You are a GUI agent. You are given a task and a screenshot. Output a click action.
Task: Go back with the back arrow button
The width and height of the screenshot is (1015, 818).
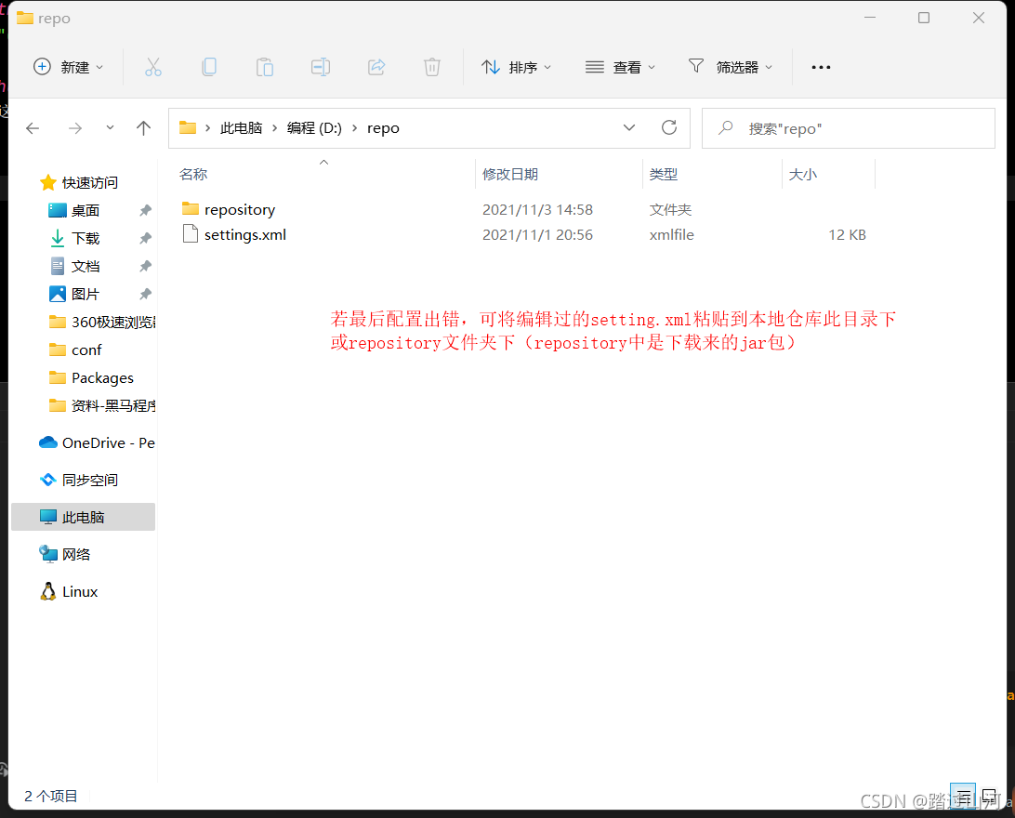(x=33, y=127)
